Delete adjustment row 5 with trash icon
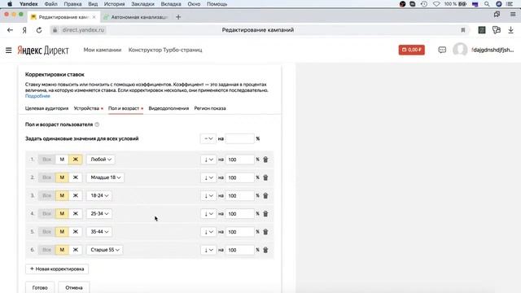The height and width of the screenshot is (293, 521). coord(265,232)
